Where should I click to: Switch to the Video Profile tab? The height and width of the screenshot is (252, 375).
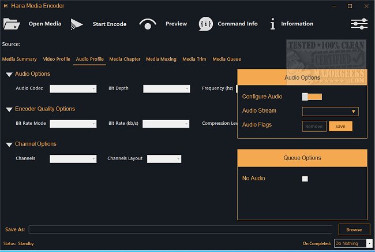(x=57, y=59)
